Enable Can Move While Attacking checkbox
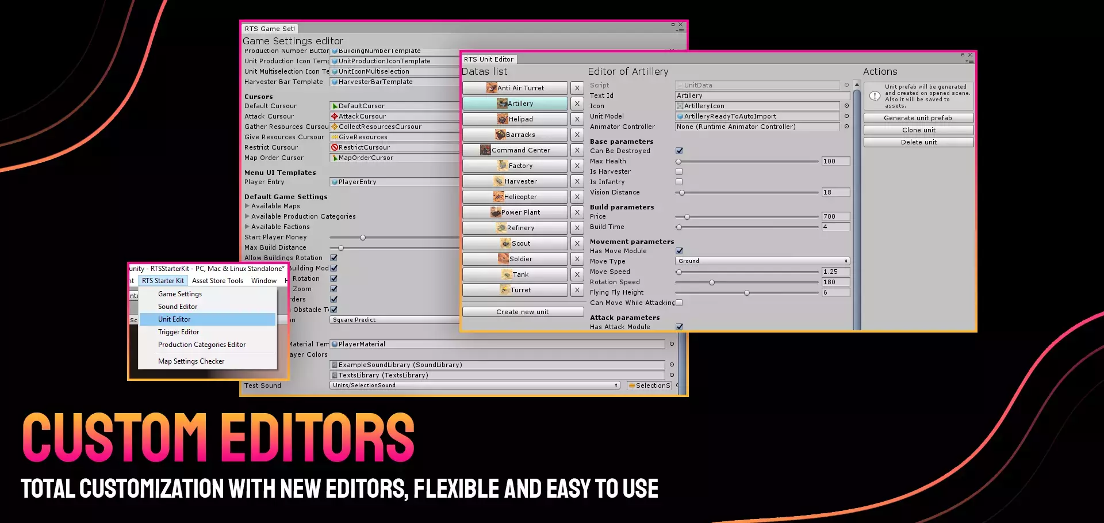 tap(679, 303)
